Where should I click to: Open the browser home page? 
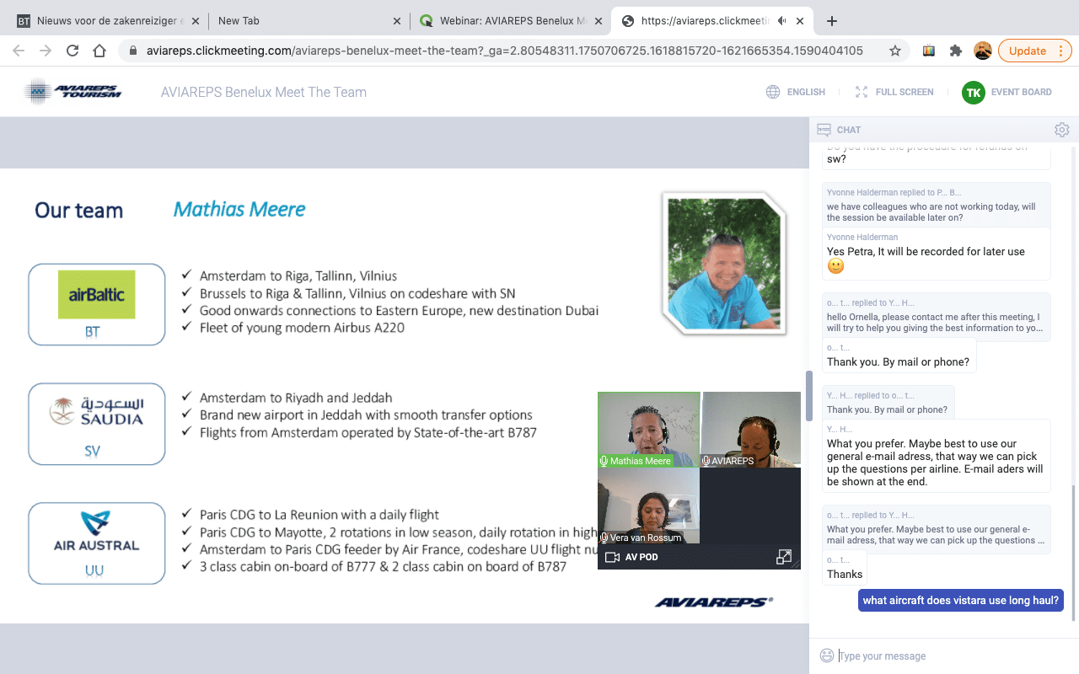click(x=99, y=51)
